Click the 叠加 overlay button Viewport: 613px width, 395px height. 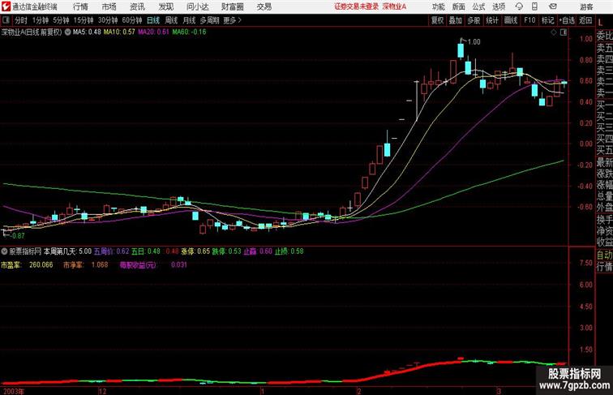pos(456,20)
